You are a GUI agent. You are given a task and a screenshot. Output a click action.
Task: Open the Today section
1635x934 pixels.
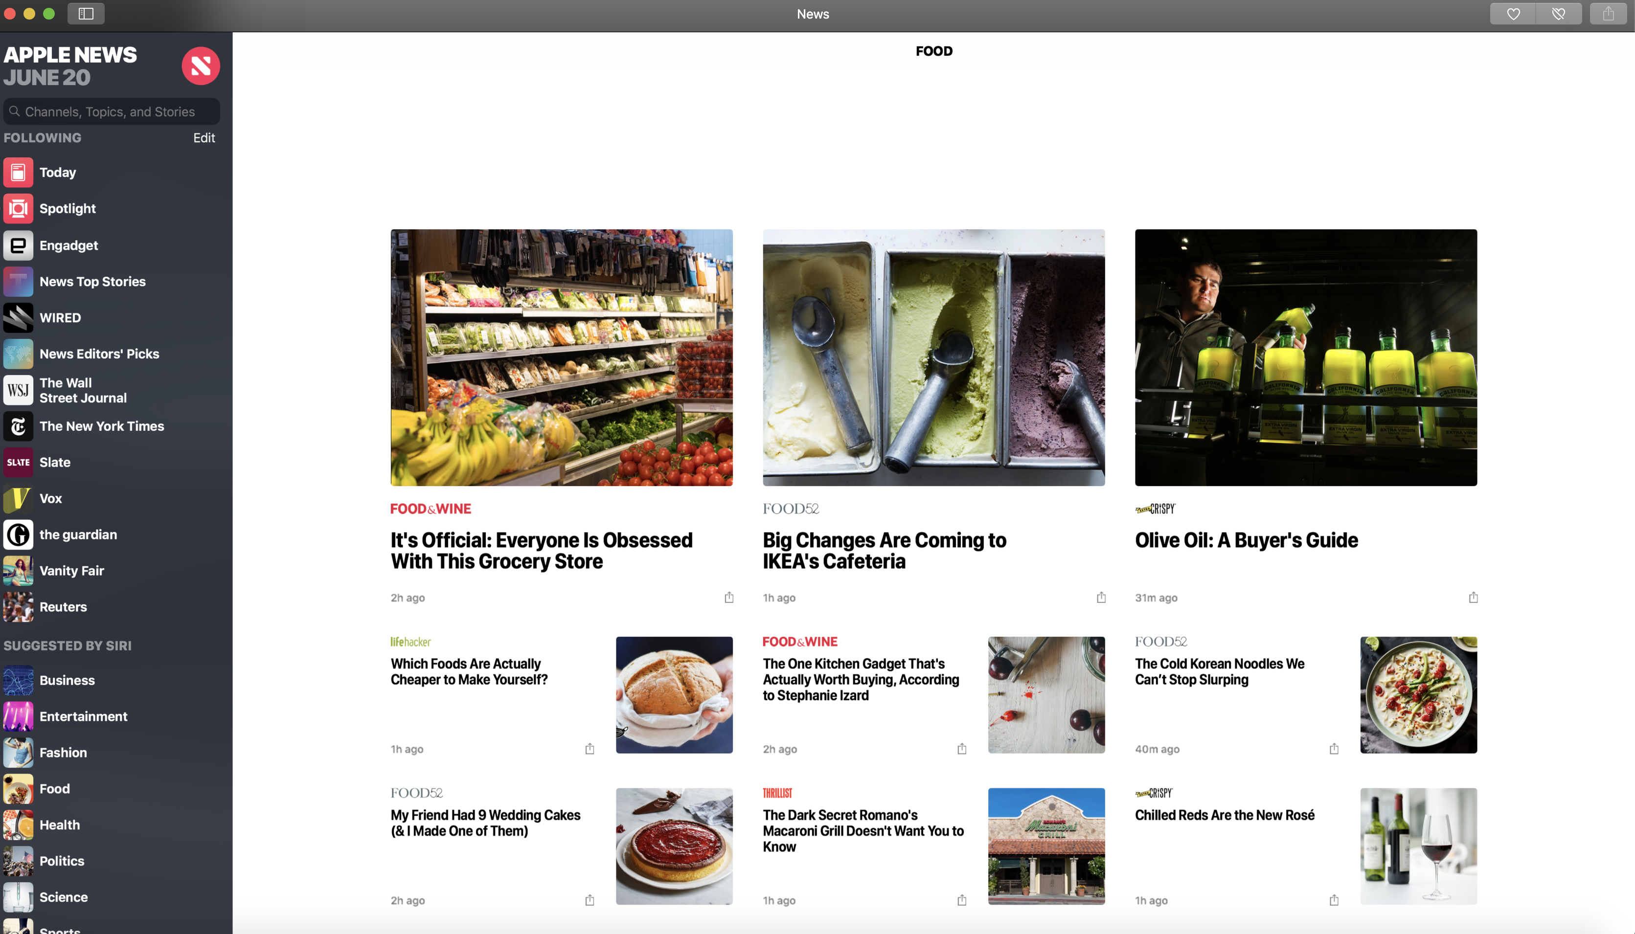[57, 172]
